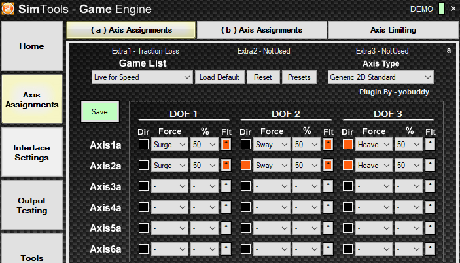Click the 'Plugin By - yobuddy' text

pyautogui.click(x=394, y=92)
